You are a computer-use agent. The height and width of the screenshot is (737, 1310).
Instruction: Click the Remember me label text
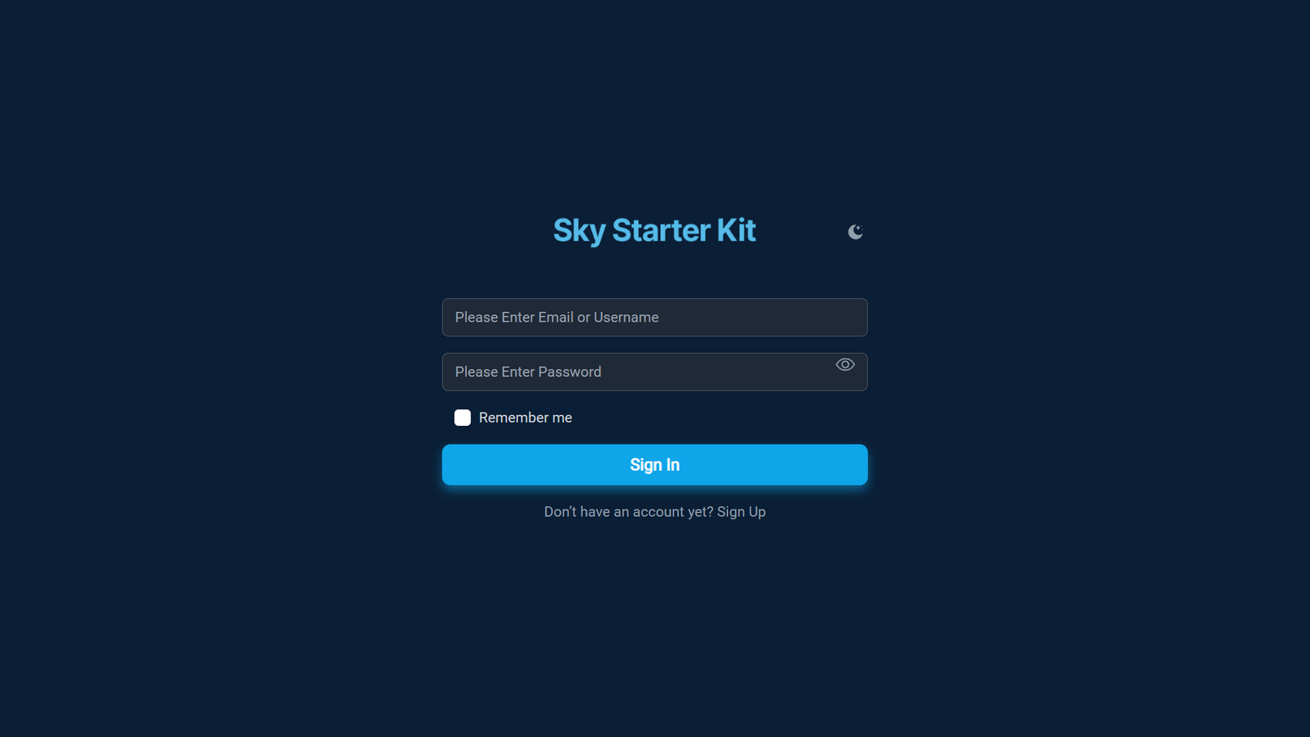tap(526, 418)
